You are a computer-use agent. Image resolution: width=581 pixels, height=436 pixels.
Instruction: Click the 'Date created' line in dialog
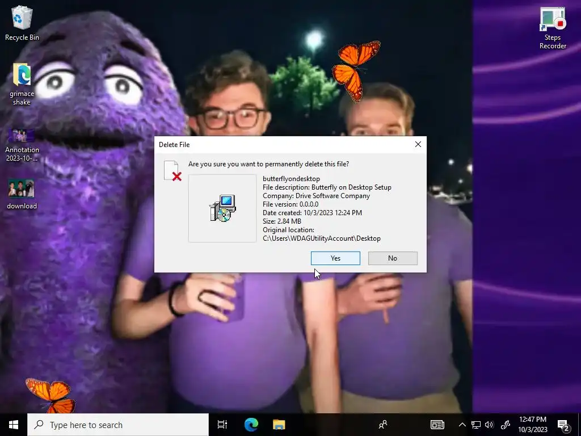click(313, 213)
